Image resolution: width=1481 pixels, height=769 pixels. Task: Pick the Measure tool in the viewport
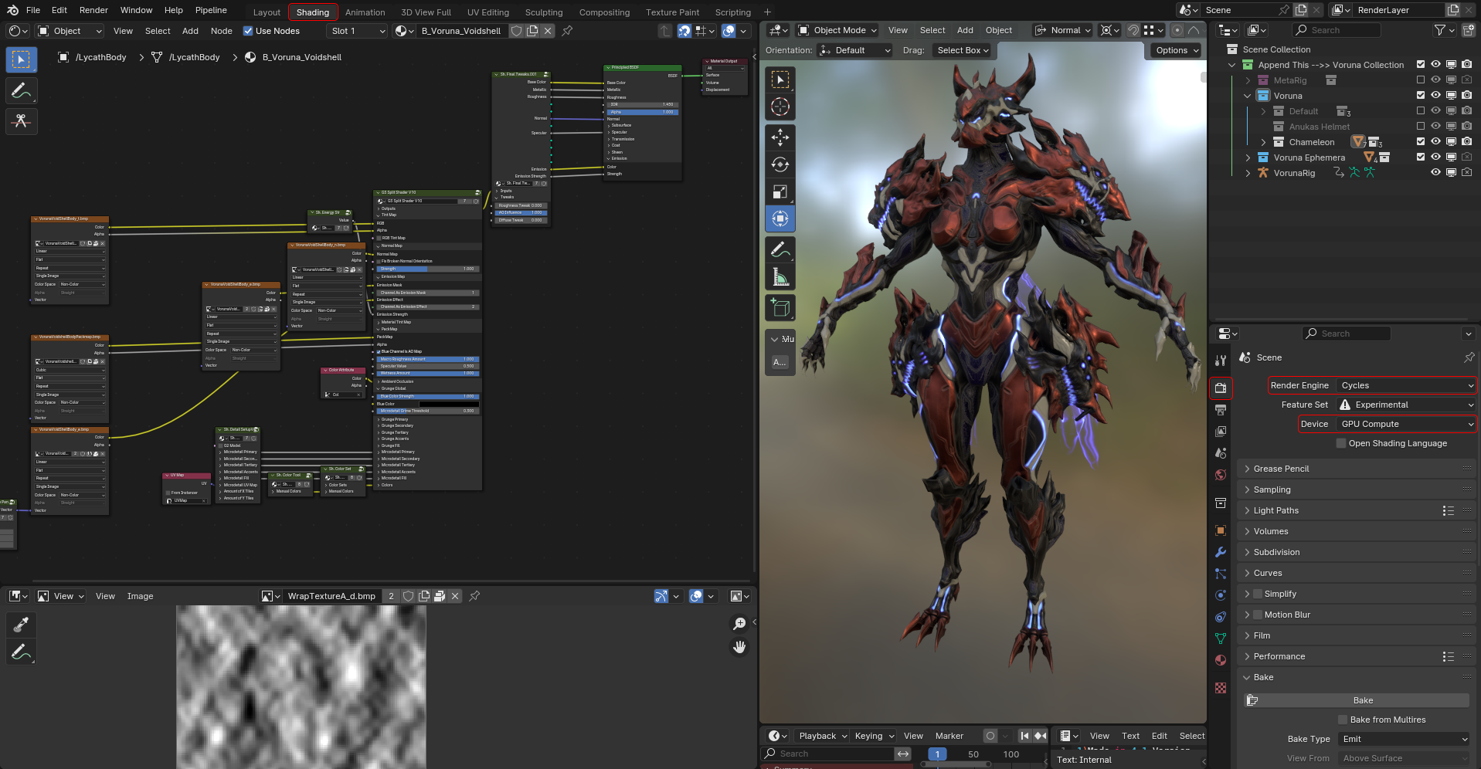click(780, 276)
